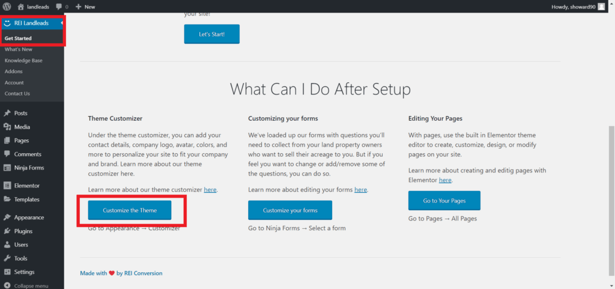Open the Contact Us submenu item
The image size is (615, 289).
coord(17,93)
